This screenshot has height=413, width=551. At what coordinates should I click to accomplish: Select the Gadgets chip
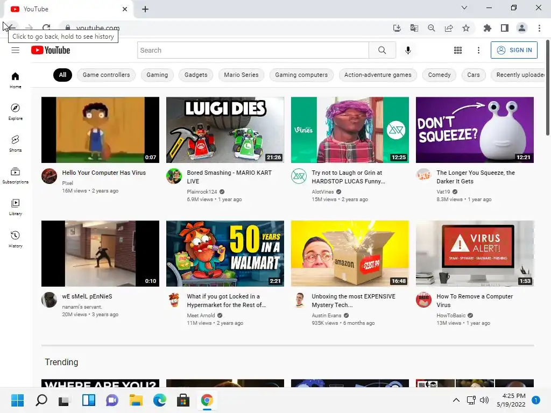(196, 75)
